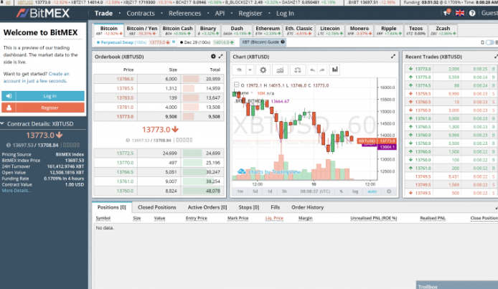The width and height of the screenshot is (498, 289).
Task: Click the BitMEX logo
Action: click(x=43, y=13)
